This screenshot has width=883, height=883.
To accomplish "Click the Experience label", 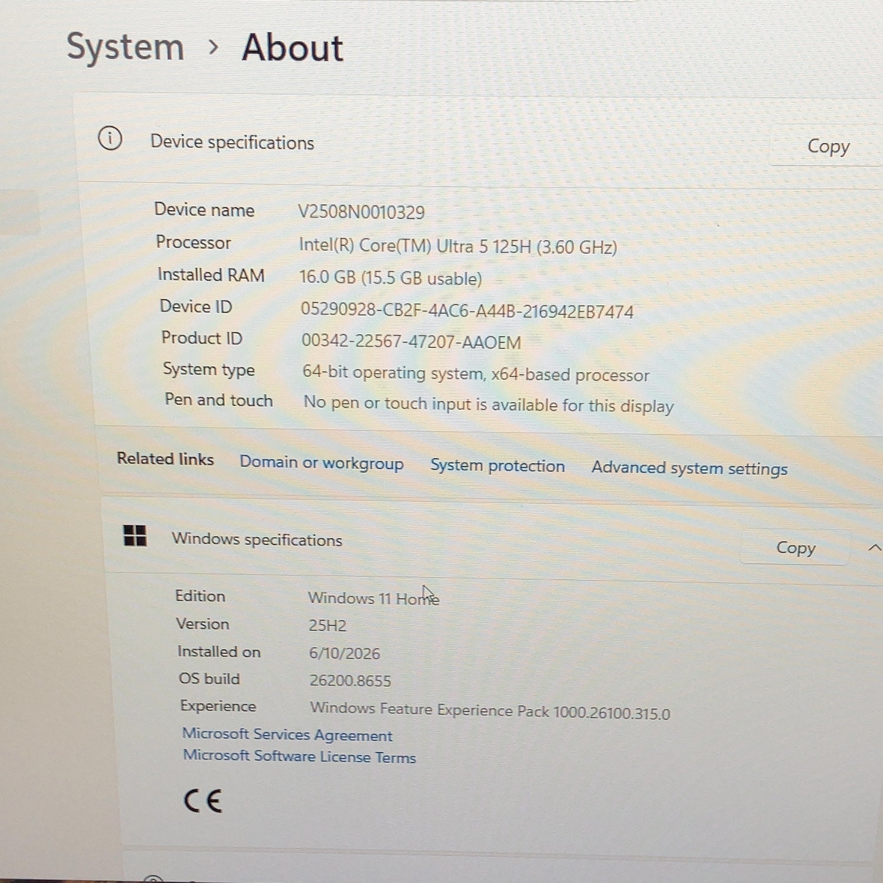I will pyautogui.click(x=218, y=706).
